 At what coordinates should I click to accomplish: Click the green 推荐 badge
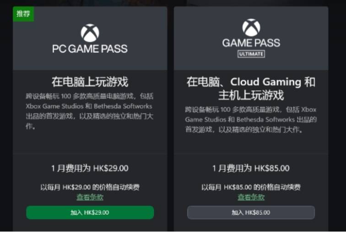(x=23, y=14)
